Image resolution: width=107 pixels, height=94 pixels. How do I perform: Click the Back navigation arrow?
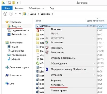point(5,14)
